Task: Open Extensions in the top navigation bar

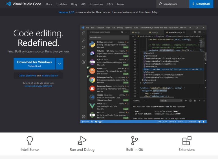Action: coord(96,4)
